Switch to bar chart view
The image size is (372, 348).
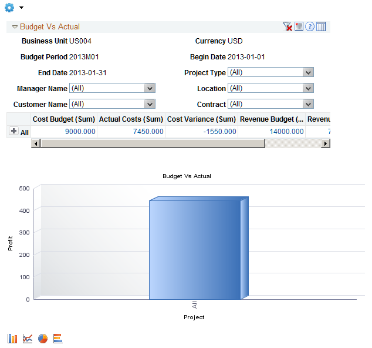(12, 339)
